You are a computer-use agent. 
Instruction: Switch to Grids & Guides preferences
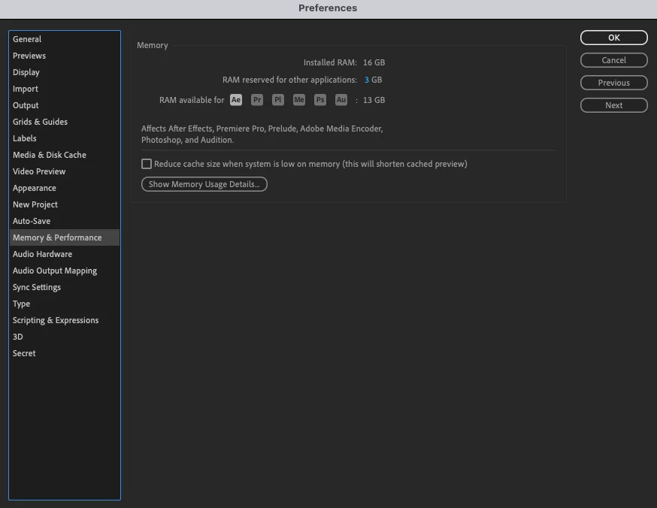[65, 122]
